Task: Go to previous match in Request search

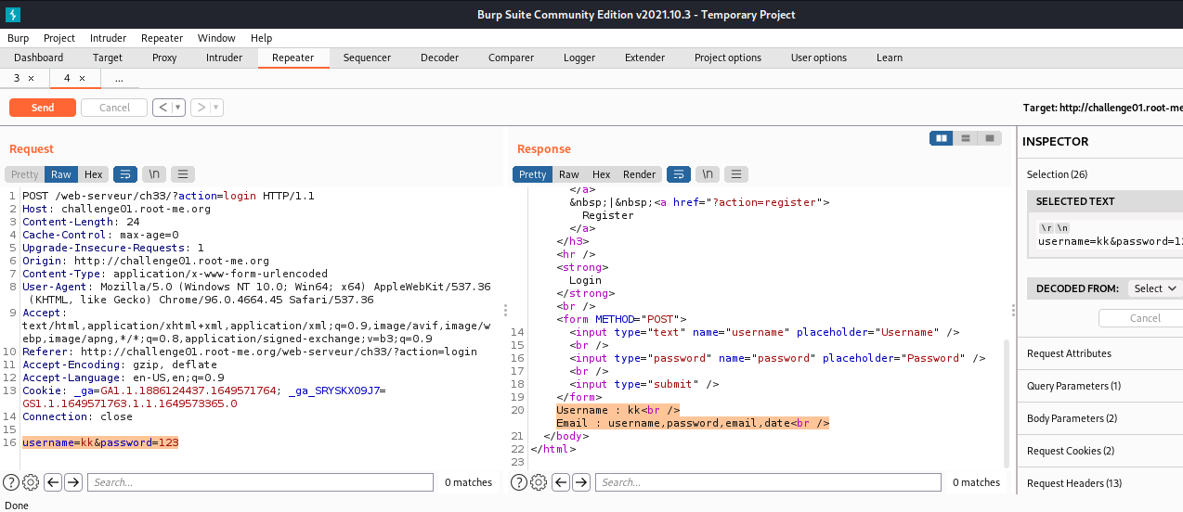Action: pos(53,482)
